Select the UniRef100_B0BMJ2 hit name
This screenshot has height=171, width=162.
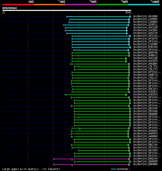[145, 56]
